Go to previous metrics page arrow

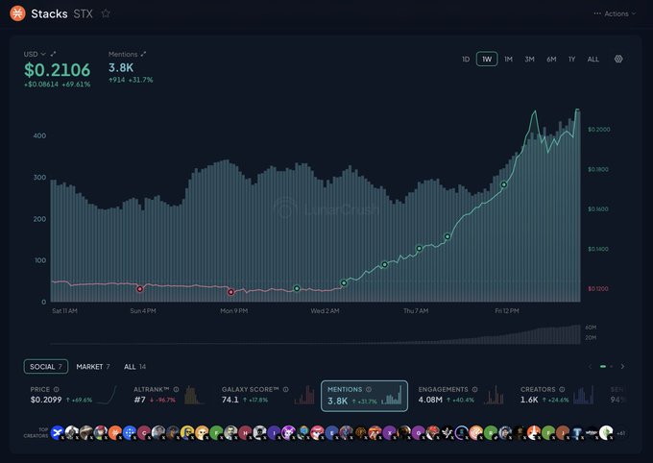click(x=591, y=366)
